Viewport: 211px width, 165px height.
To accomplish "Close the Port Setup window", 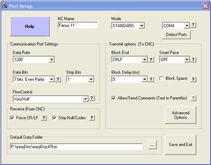I will click(205, 6).
